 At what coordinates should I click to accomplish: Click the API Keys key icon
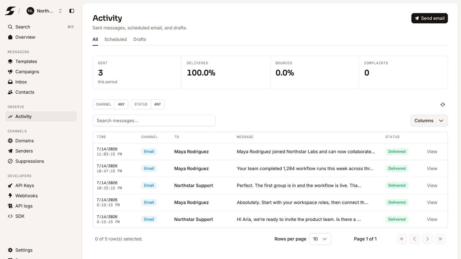coord(10,185)
